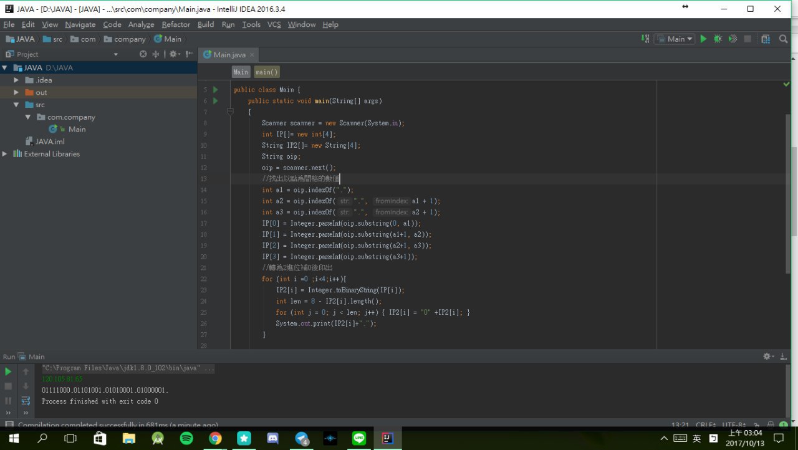The height and width of the screenshot is (450, 798).
Task: Open Project Structure from the toolbar
Action: point(766,39)
